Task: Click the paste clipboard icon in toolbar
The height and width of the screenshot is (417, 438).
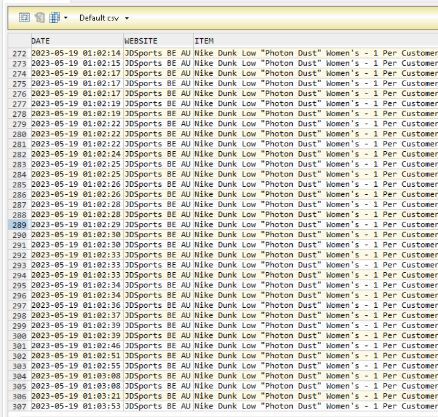Action: click(39, 18)
